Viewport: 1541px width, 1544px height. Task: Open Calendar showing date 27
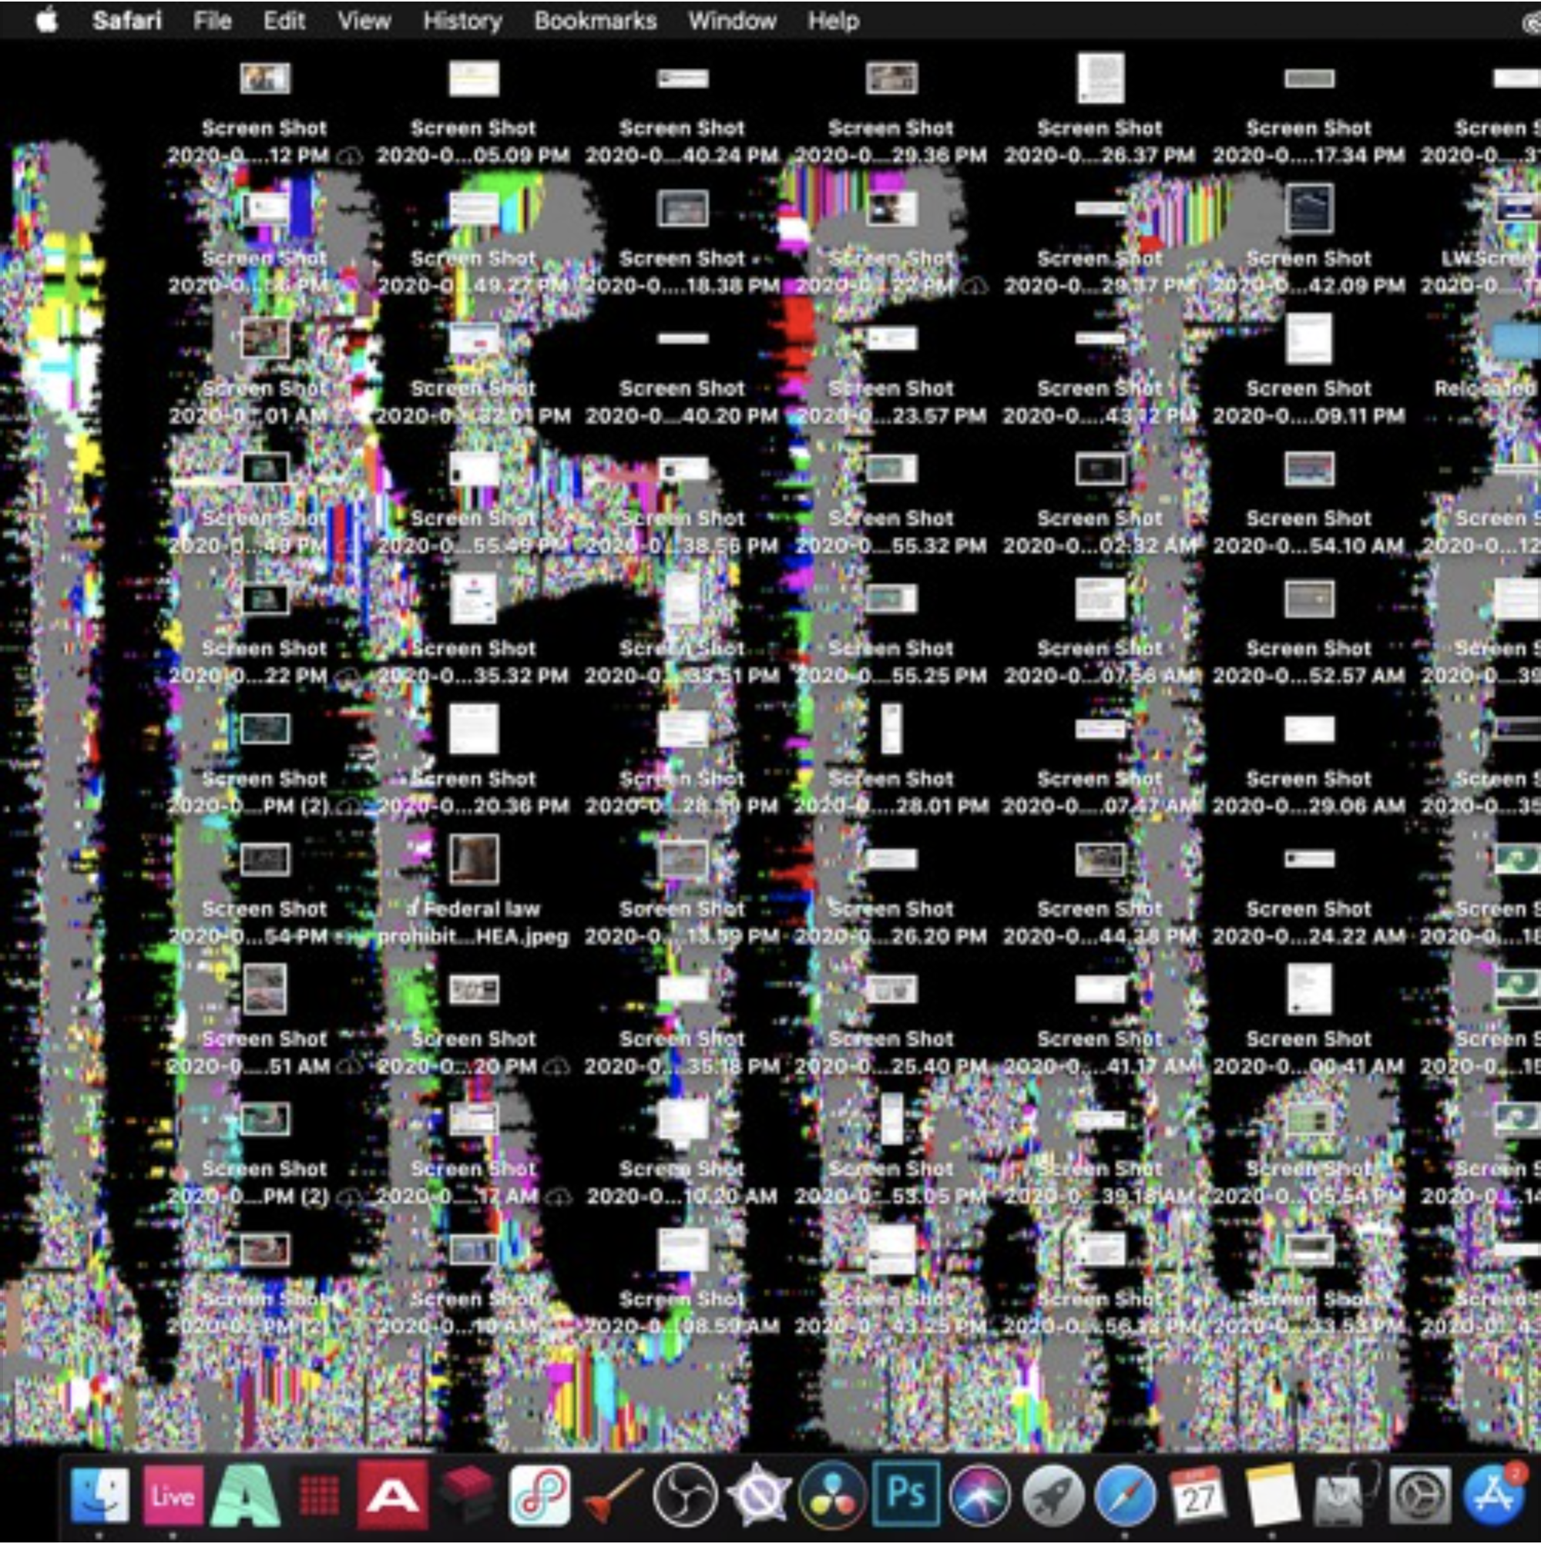[x=1197, y=1495]
